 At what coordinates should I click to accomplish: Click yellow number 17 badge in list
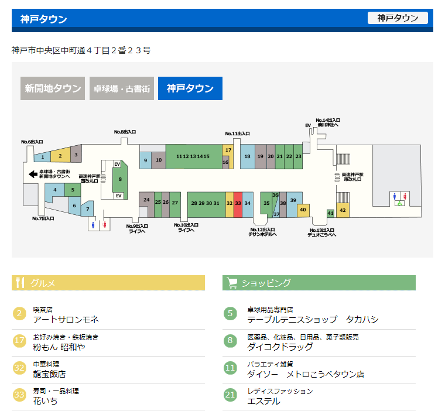(x=19, y=340)
